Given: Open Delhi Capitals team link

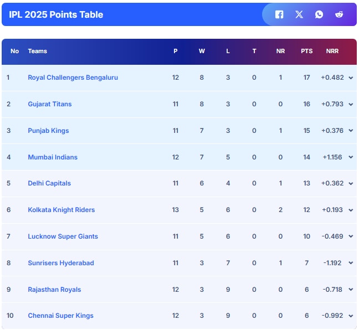Looking at the screenshot, I should pos(49,183).
